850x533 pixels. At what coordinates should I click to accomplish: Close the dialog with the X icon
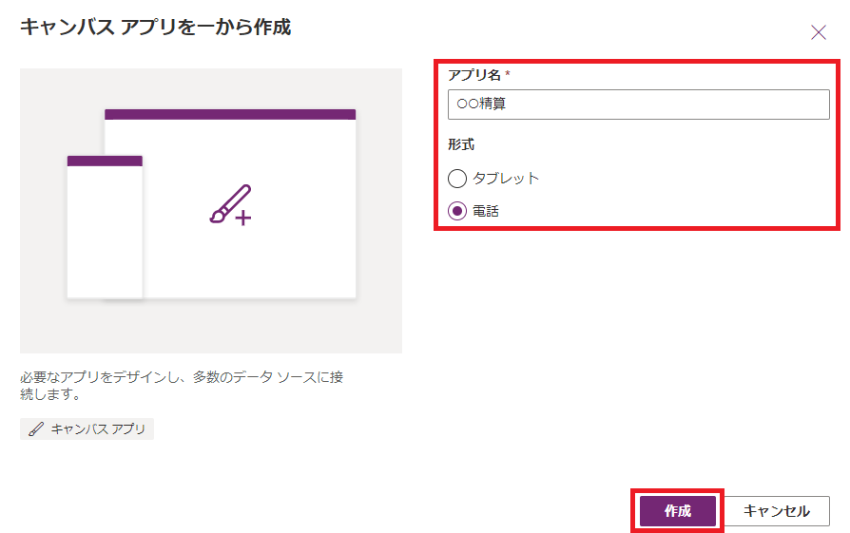(x=818, y=32)
